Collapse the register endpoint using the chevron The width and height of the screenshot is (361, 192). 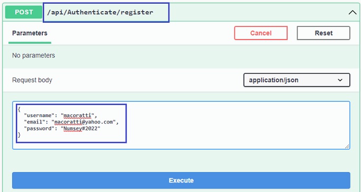(352, 12)
